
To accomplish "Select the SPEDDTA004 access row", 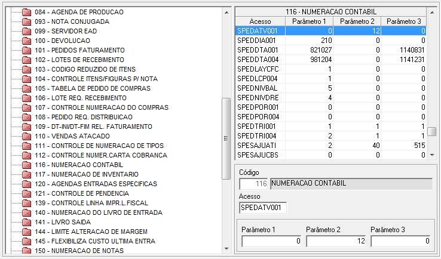I will [x=330, y=60].
